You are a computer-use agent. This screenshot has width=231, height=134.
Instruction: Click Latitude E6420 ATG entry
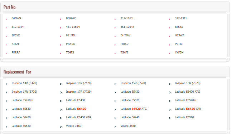pyautogui.click(x=134, y=109)
